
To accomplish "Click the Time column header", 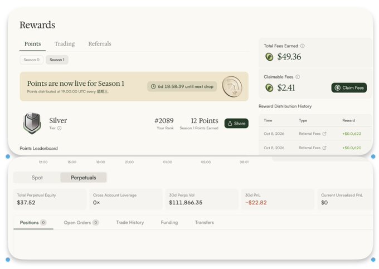I will (268, 120).
